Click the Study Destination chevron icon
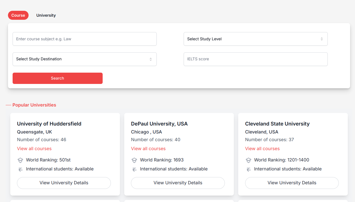355x202 pixels. click(150, 59)
